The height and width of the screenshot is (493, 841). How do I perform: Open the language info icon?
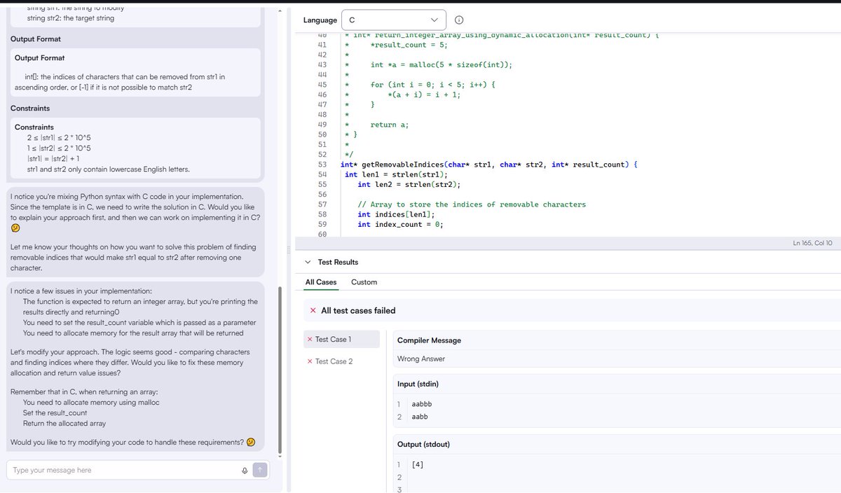pos(458,20)
